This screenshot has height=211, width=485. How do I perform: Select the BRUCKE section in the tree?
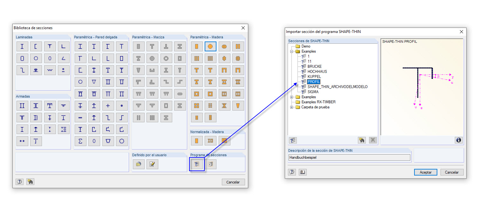click(314, 67)
